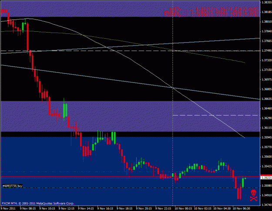This screenshot has height=211, width=272.
Task: Click price axis label 1.36460
Action: (267, 109)
